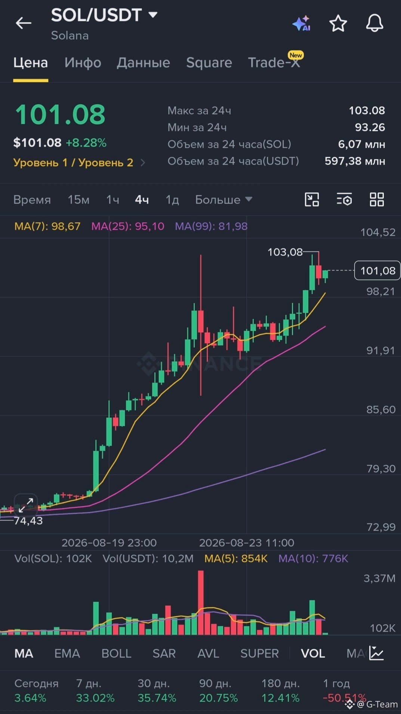Tap the Solana subtitle
Image resolution: width=401 pixels, height=714 pixels.
point(70,36)
